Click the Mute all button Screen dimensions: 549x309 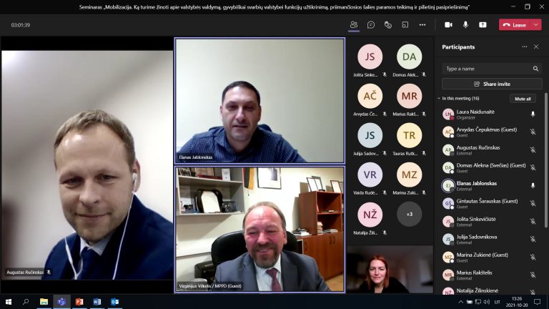click(523, 99)
